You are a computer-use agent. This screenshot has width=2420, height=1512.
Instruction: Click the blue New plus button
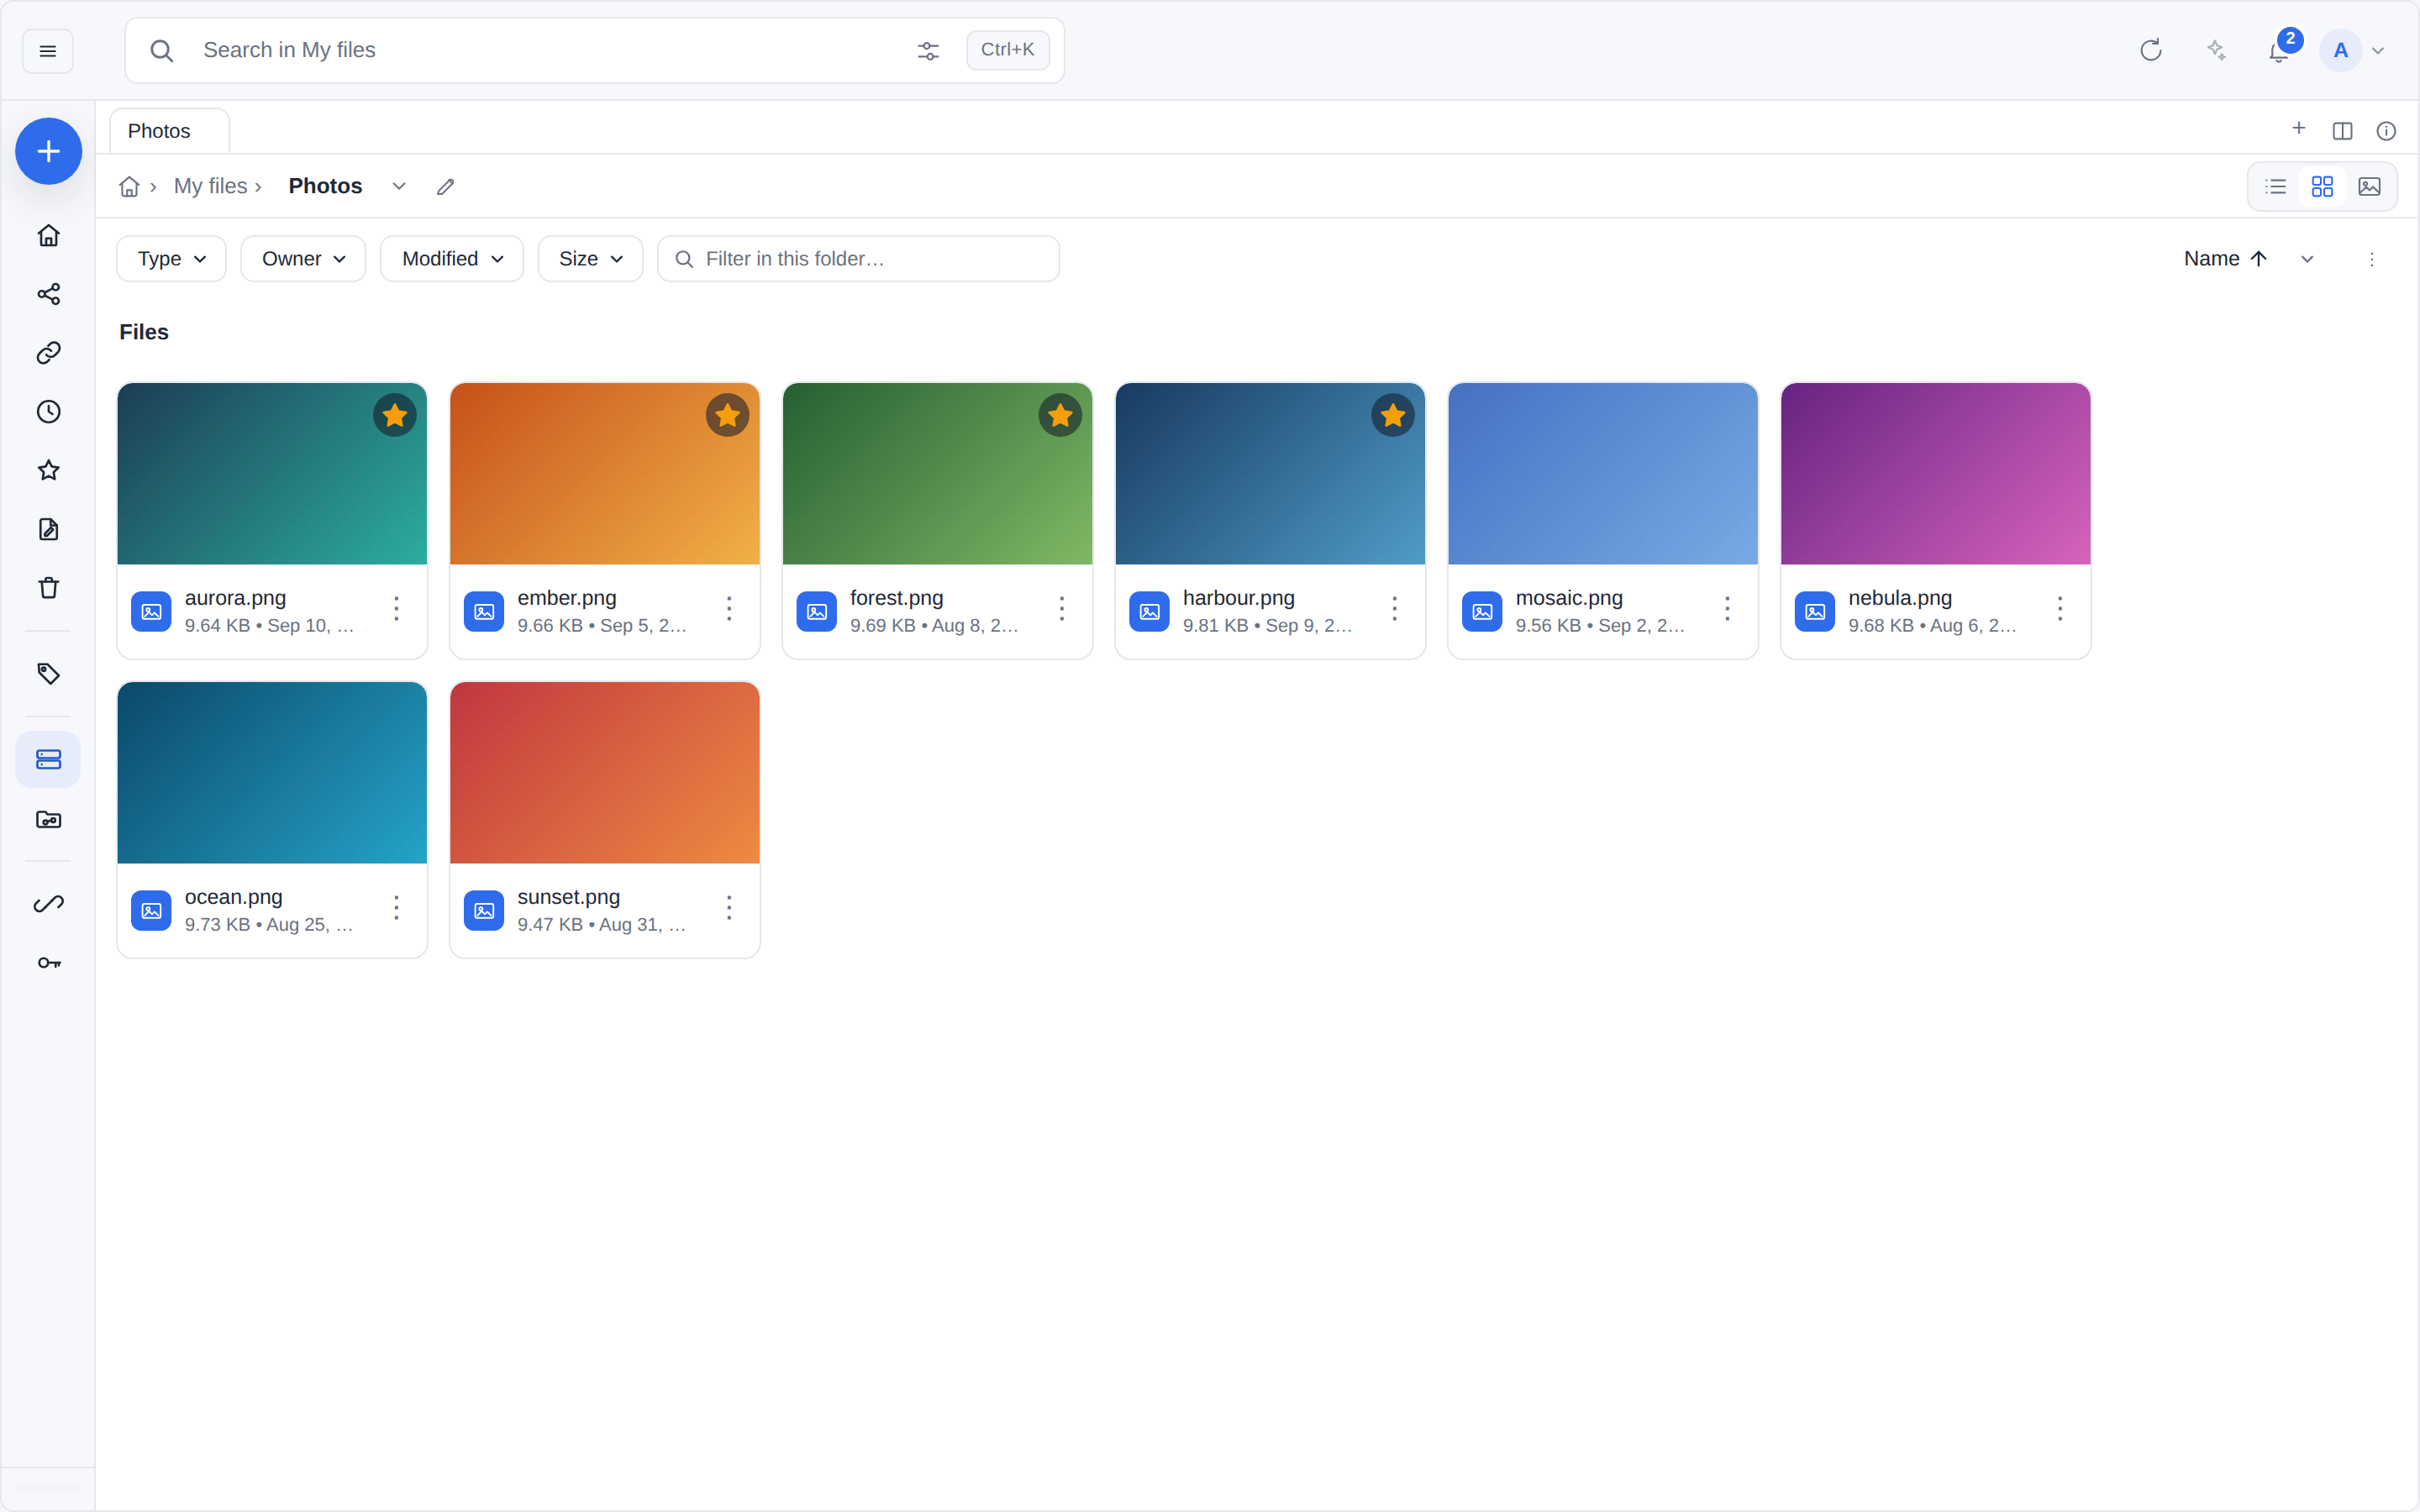[48, 151]
